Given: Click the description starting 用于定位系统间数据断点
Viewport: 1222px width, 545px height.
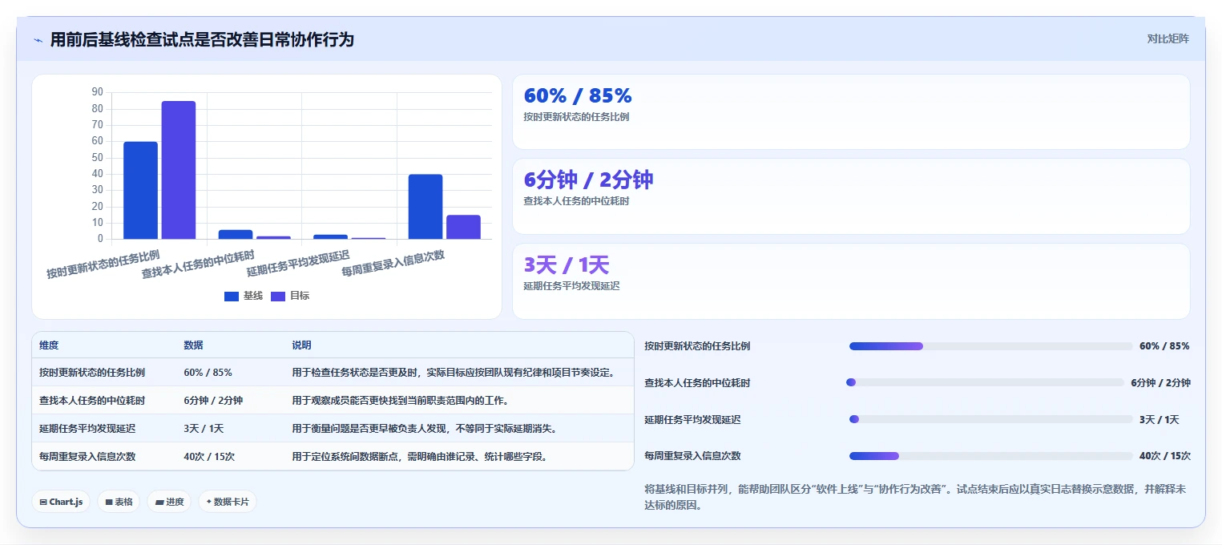Looking at the screenshot, I should 419,457.
